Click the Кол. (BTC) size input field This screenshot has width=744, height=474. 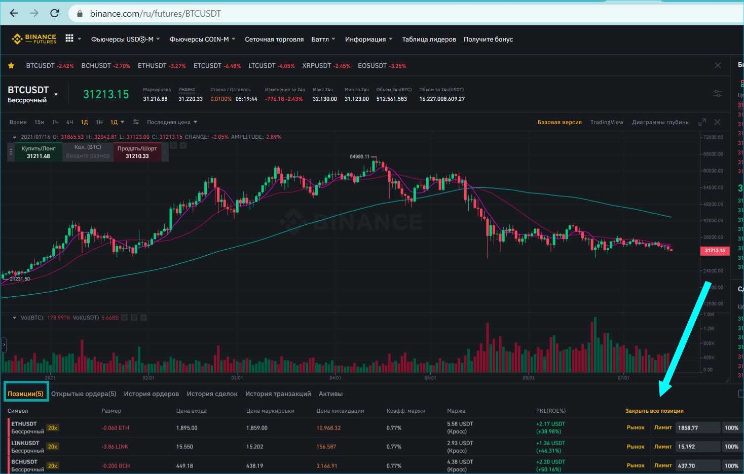[88, 156]
